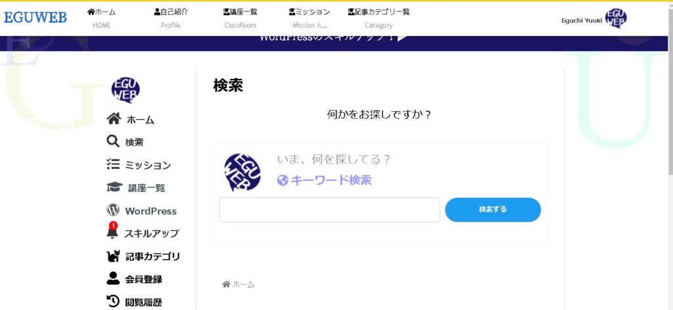Select 記事カテゴリ一覧 Category in top menu
673x310 pixels.
(x=379, y=18)
